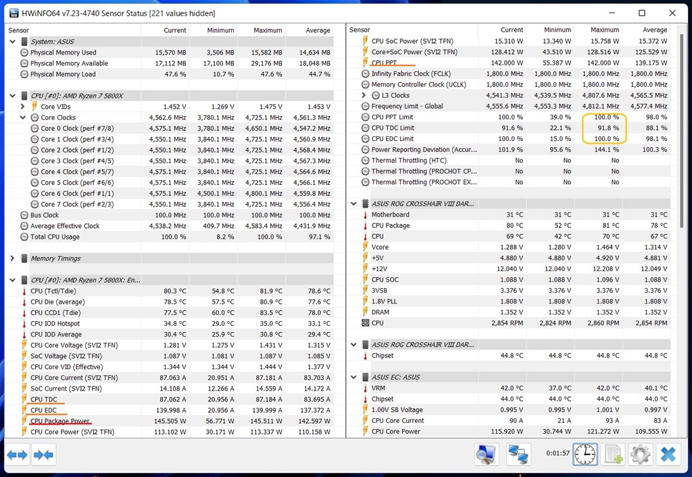692x477 pixels.
Task: Collapse the first ASUS ROG CROSSHAIR VIII group
Action: [353, 204]
